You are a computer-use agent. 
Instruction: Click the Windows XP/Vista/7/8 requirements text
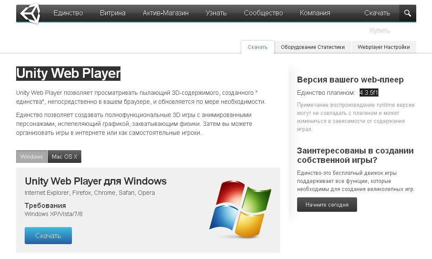[x=54, y=214]
